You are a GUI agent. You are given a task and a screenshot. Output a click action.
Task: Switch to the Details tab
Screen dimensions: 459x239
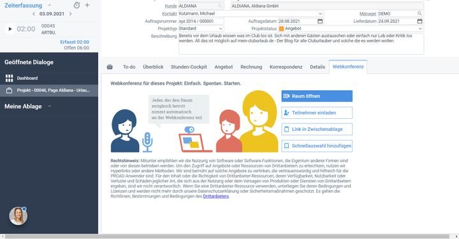pyautogui.click(x=317, y=67)
